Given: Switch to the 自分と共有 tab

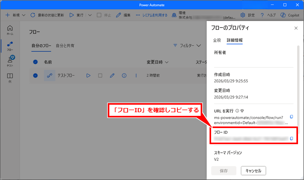Looking at the screenshot, I should pos(65,46).
